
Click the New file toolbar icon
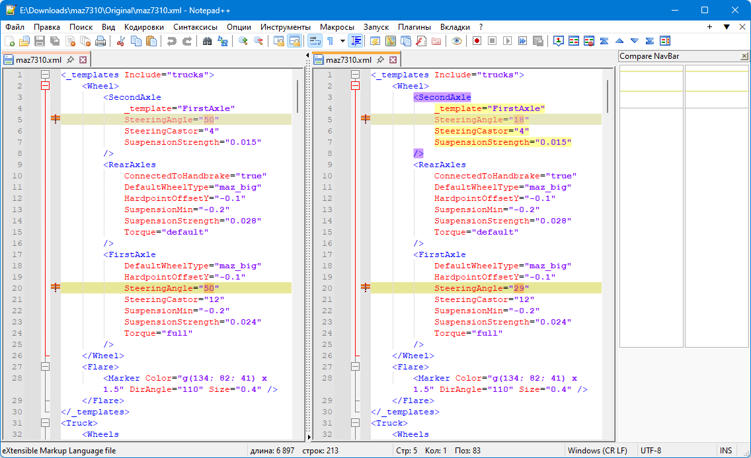(9, 41)
